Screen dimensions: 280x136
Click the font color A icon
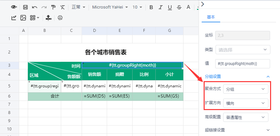click(x=188, y=7)
